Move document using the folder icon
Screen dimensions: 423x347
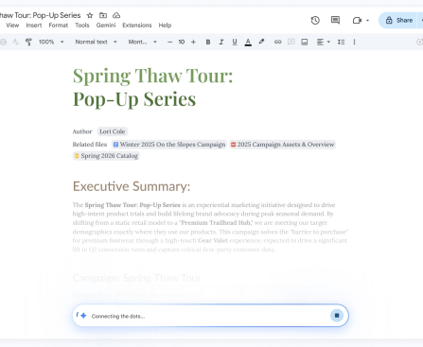click(x=103, y=15)
